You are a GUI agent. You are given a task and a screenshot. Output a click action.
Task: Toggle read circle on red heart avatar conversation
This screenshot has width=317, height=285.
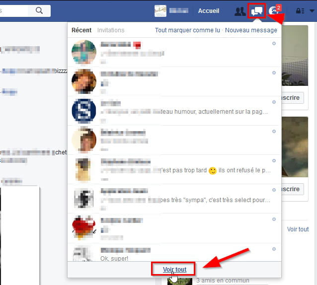pyautogui.click(x=274, y=219)
